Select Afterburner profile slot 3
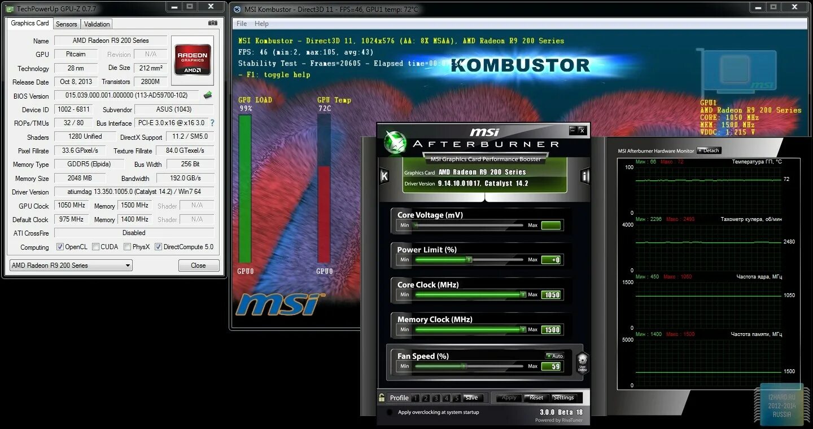This screenshot has height=429, width=813. (436, 398)
